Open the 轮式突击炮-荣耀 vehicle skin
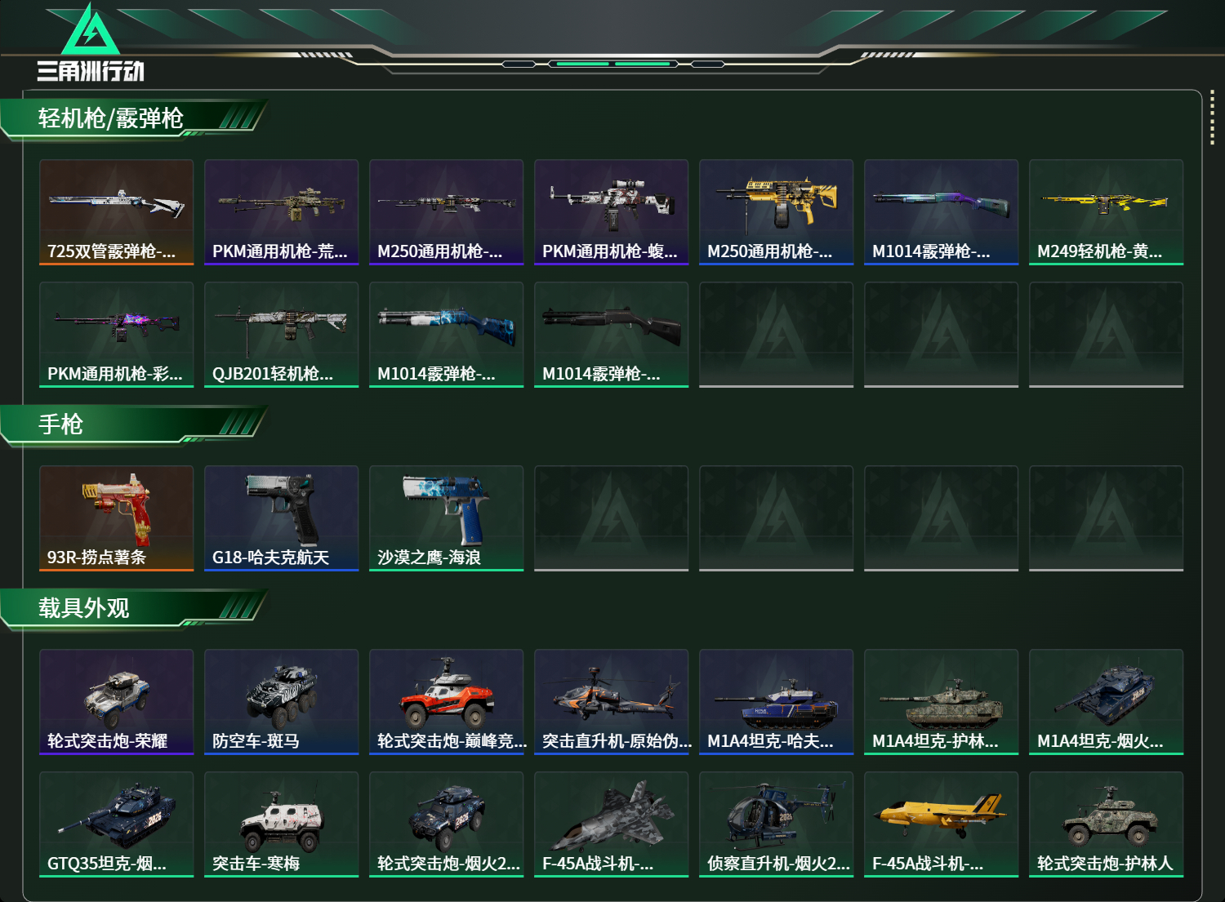Viewport: 1225px width, 902px height. click(117, 702)
